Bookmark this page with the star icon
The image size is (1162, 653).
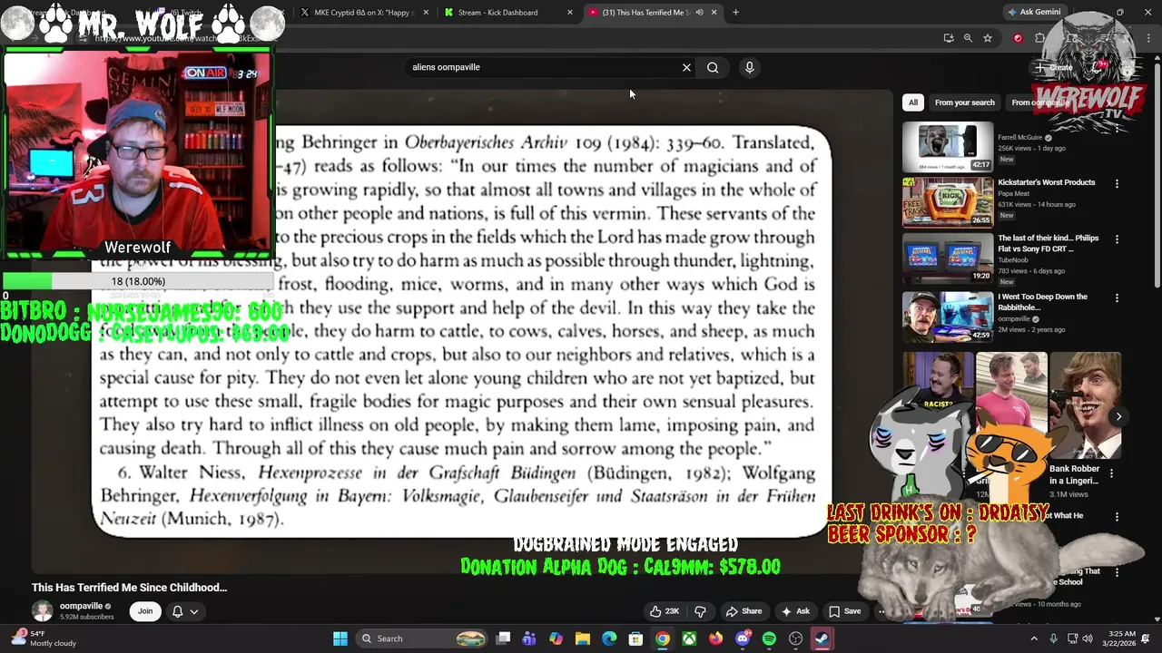click(988, 38)
